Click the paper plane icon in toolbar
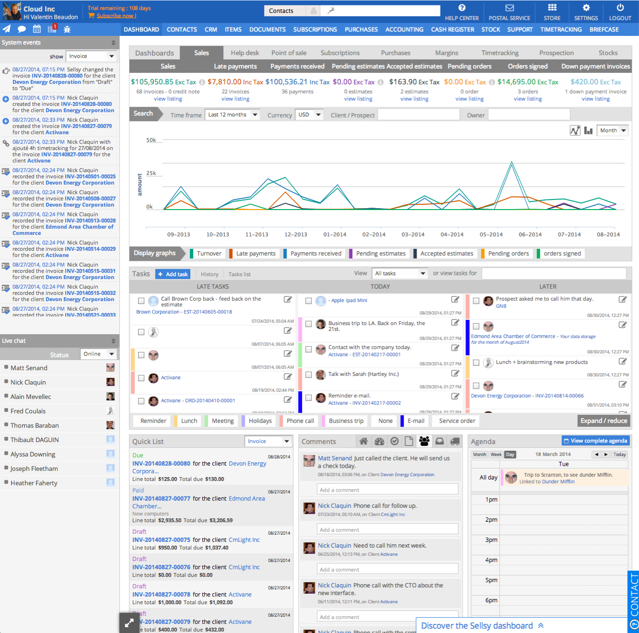Screen dimensions: 639x633 [7, 29]
